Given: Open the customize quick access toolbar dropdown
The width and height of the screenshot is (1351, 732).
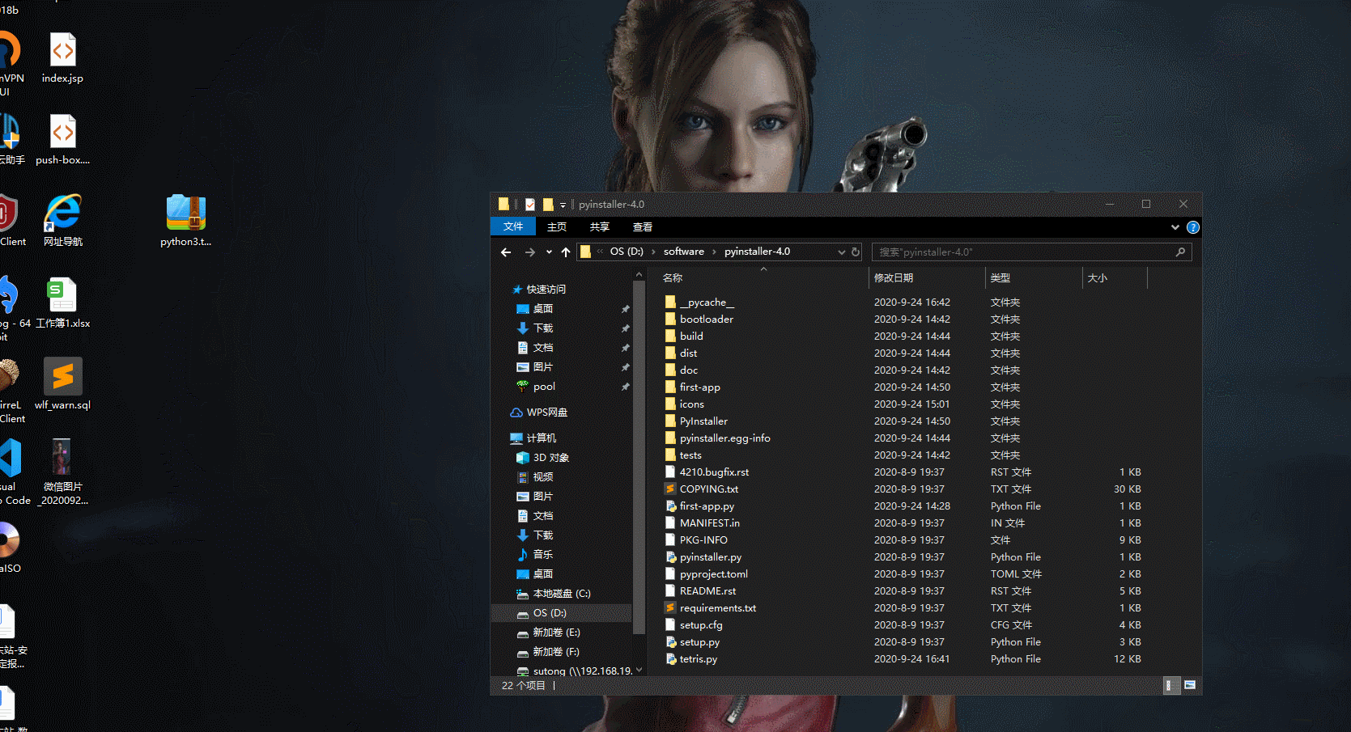Looking at the screenshot, I should [x=563, y=205].
